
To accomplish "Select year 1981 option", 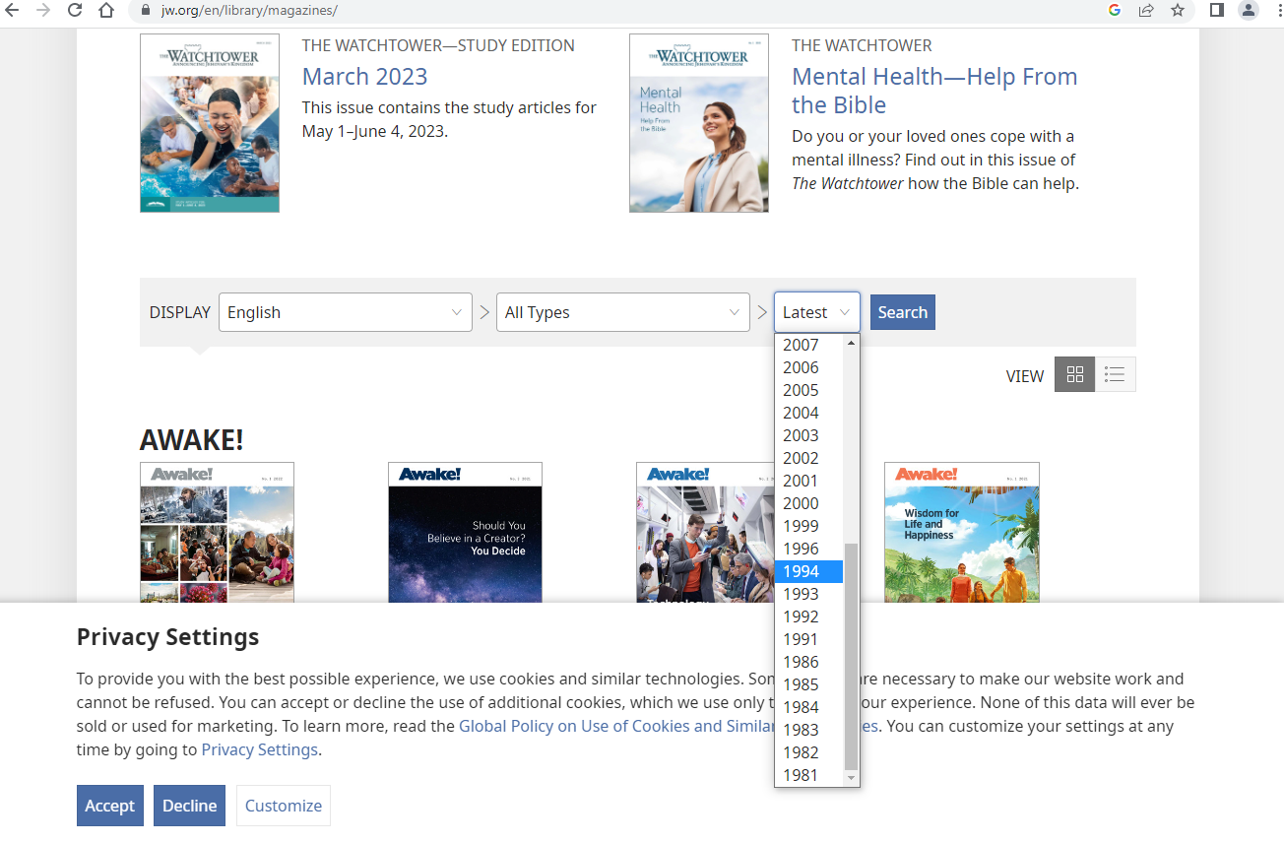I will tap(808, 775).
